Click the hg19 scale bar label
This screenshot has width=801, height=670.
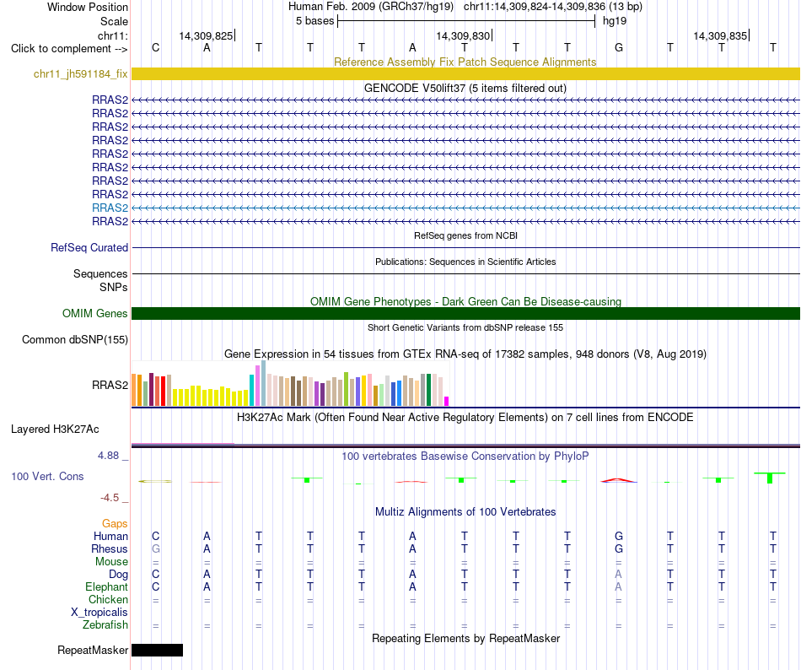[615, 21]
